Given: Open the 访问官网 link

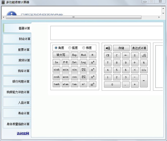Looking at the screenshot, I should 23,133.
